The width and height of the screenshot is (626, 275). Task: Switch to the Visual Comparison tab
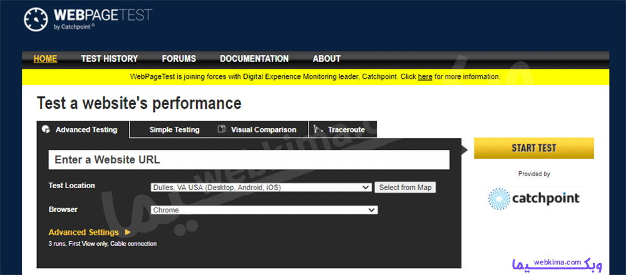264,129
